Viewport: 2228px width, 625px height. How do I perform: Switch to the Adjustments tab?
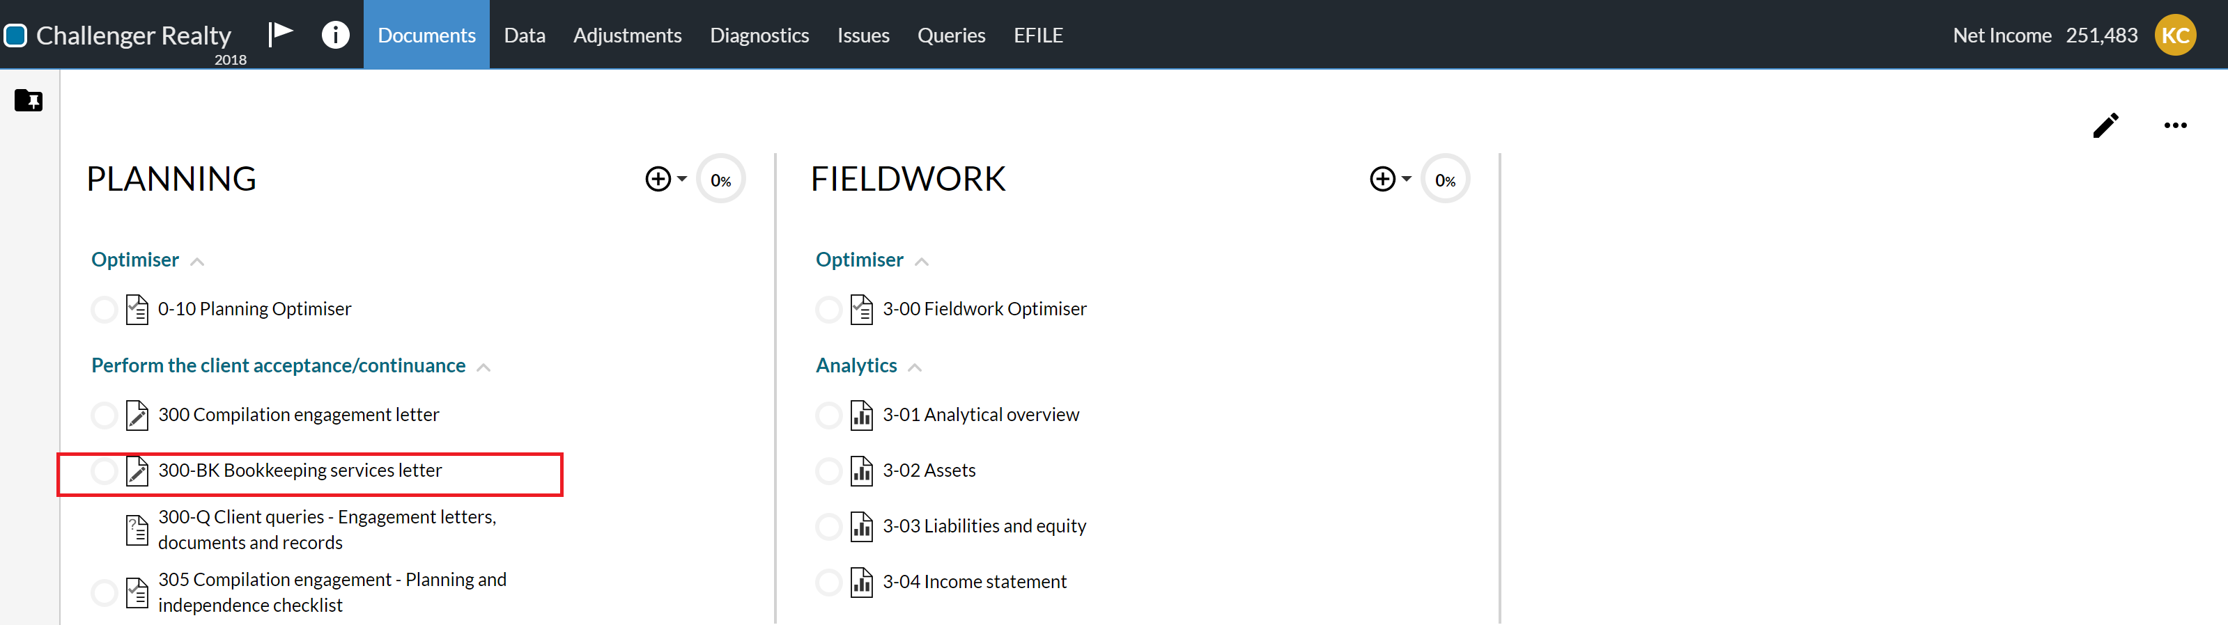627,35
